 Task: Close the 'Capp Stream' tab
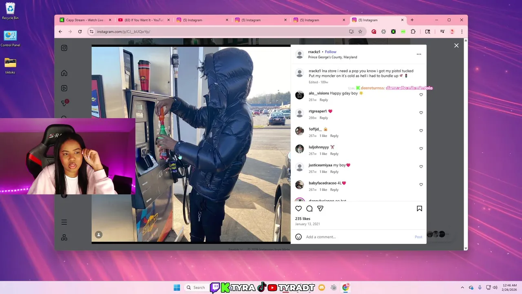pos(110,20)
